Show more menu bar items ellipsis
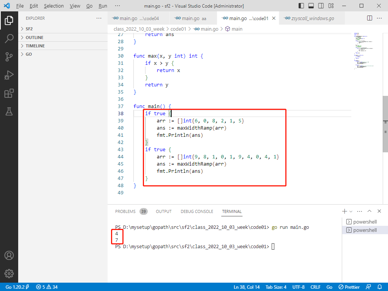This screenshot has width=388, height=291. coord(117,6)
